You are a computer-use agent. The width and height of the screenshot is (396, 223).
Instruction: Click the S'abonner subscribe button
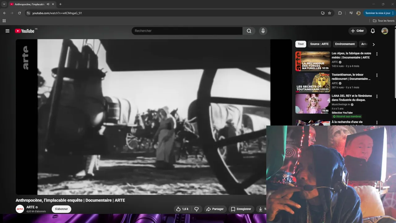[x=61, y=209]
